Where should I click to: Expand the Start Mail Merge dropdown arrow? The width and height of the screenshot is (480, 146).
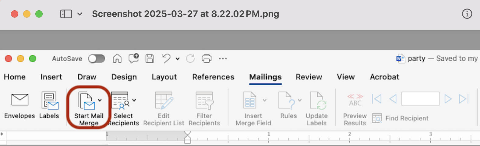100,100
